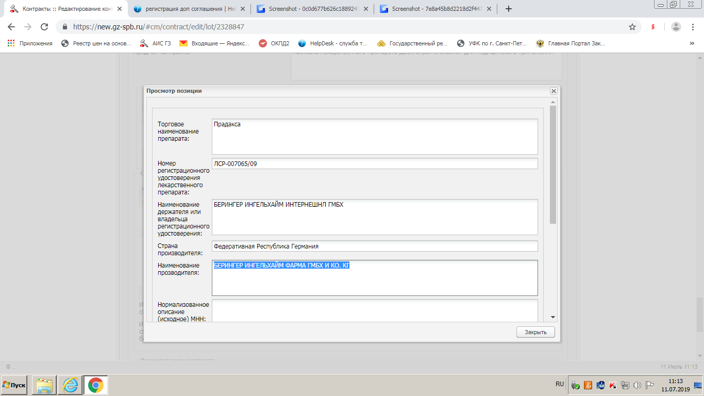Click the Нормализованное описание МНН field
This screenshot has width=704, height=396.
click(375, 310)
